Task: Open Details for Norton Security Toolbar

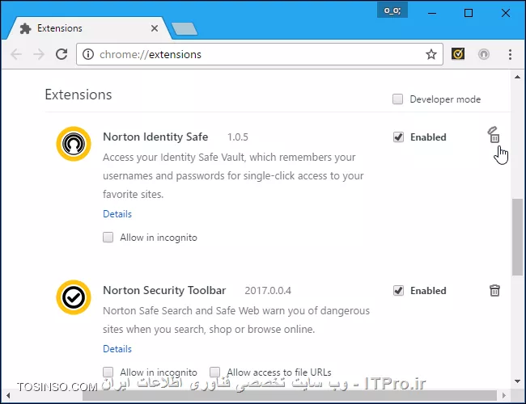Action: tap(117, 349)
